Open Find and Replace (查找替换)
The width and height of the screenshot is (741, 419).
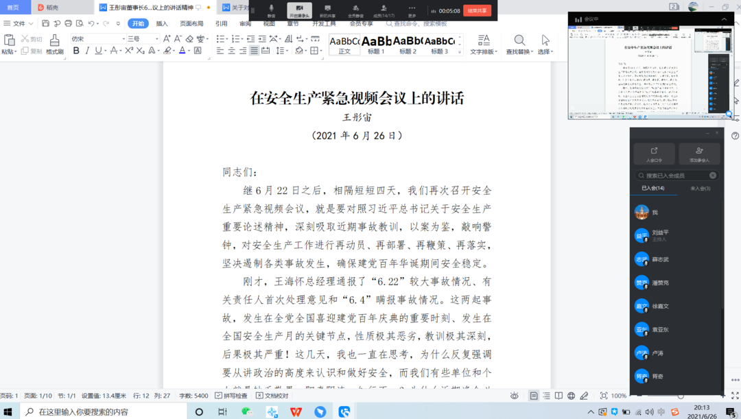520,45
